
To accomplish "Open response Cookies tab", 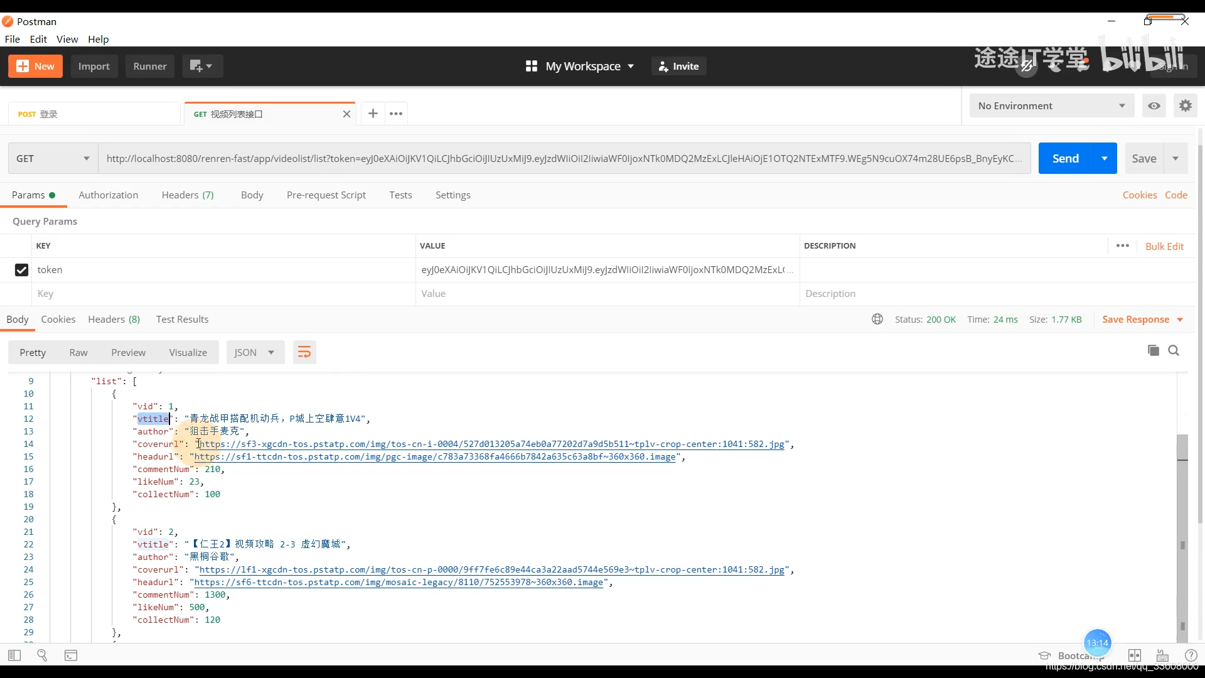I will pos(58,320).
